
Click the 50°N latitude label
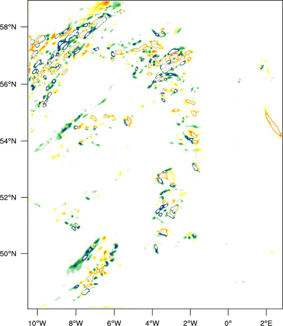pyautogui.click(x=8, y=254)
